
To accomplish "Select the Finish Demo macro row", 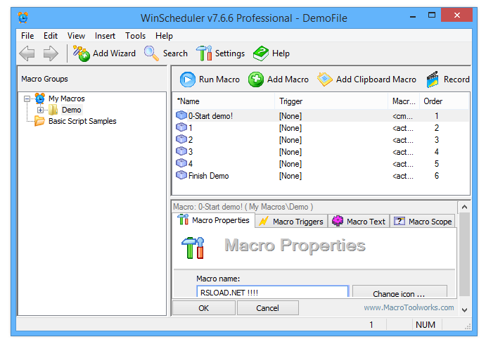I will (321, 176).
